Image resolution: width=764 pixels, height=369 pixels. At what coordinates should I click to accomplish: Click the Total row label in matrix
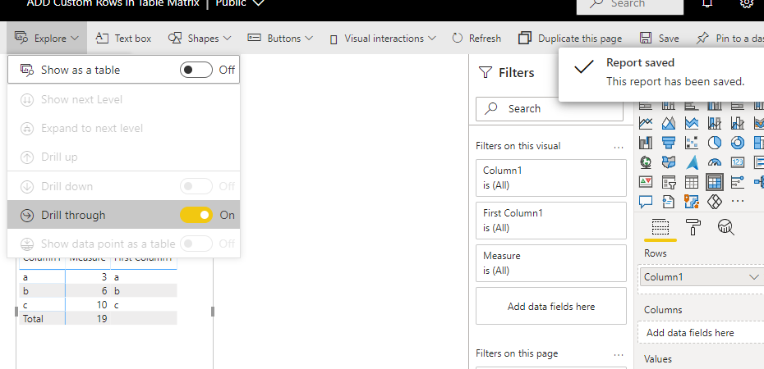[33, 319]
